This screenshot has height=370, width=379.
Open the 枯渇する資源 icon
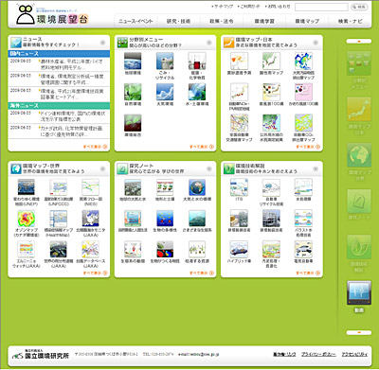point(197,249)
